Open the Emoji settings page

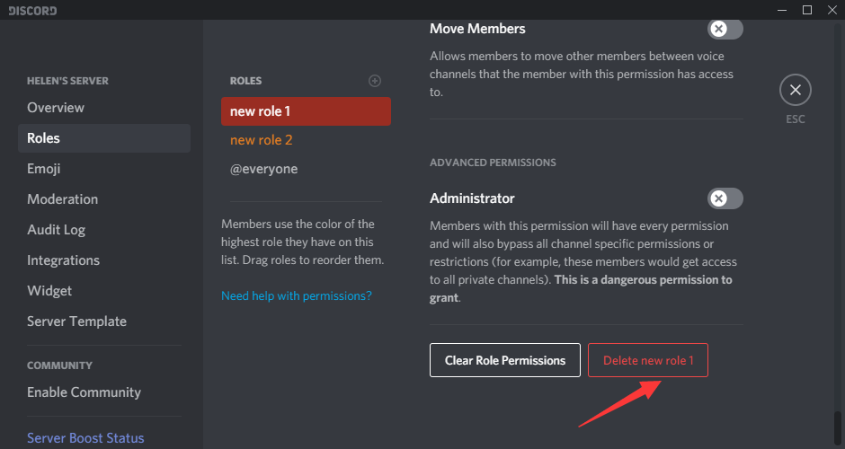pos(44,169)
